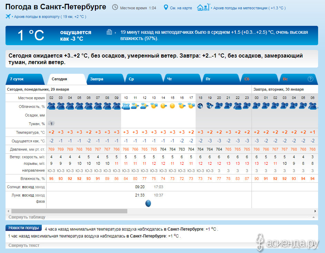Viewport: 325px width, 253px height.
Task: Click the collapse arrow near Свернуть таблицу
Action: pyautogui.click(x=314, y=217)
